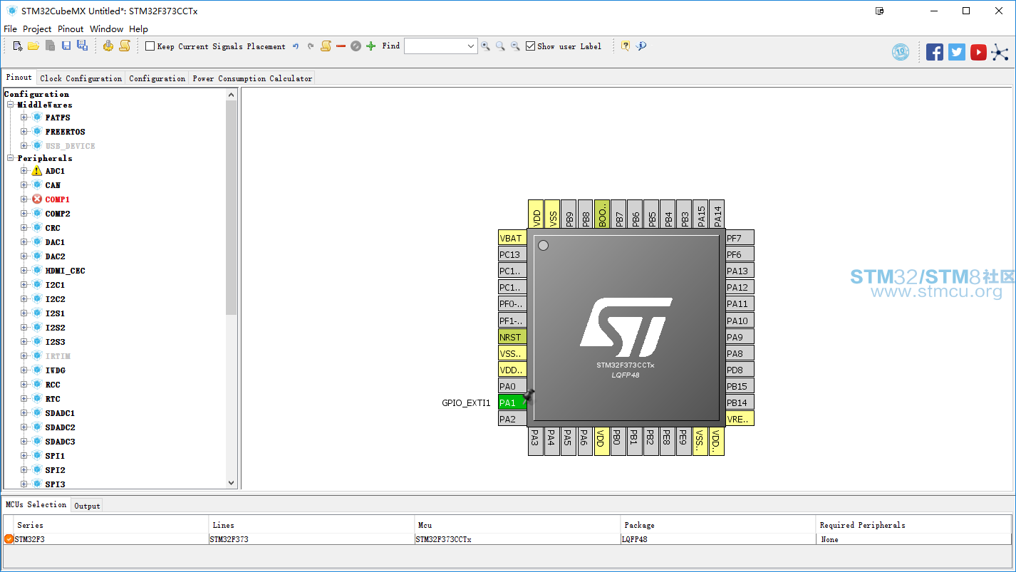This screenshot has width=1016, height=572.
Task: Switch to the Clock Configuration tab
Action: coord(81,78)
